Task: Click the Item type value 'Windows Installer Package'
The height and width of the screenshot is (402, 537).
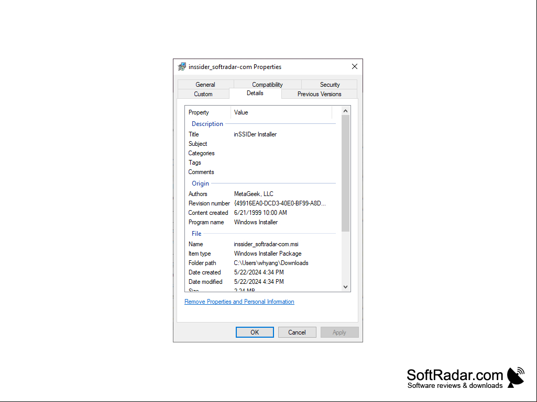Action: pos(268,254)
